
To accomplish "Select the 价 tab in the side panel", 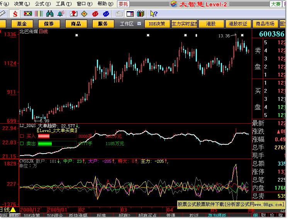I will [x=272, y=216].
